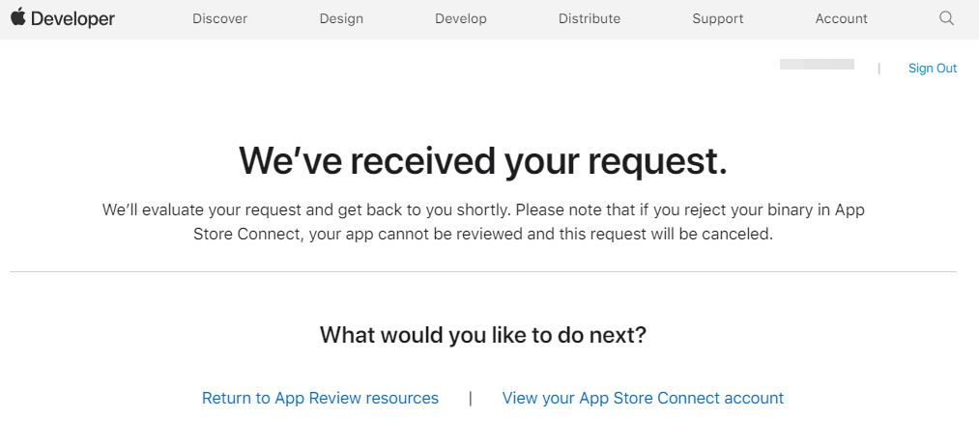Select Develop in the top navigation
The height and width of the screenshot is (446, 979).
[461, 18]
